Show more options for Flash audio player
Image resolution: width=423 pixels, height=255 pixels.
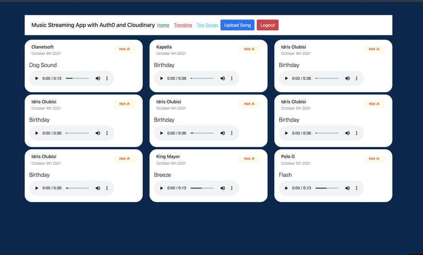[356, 188]
